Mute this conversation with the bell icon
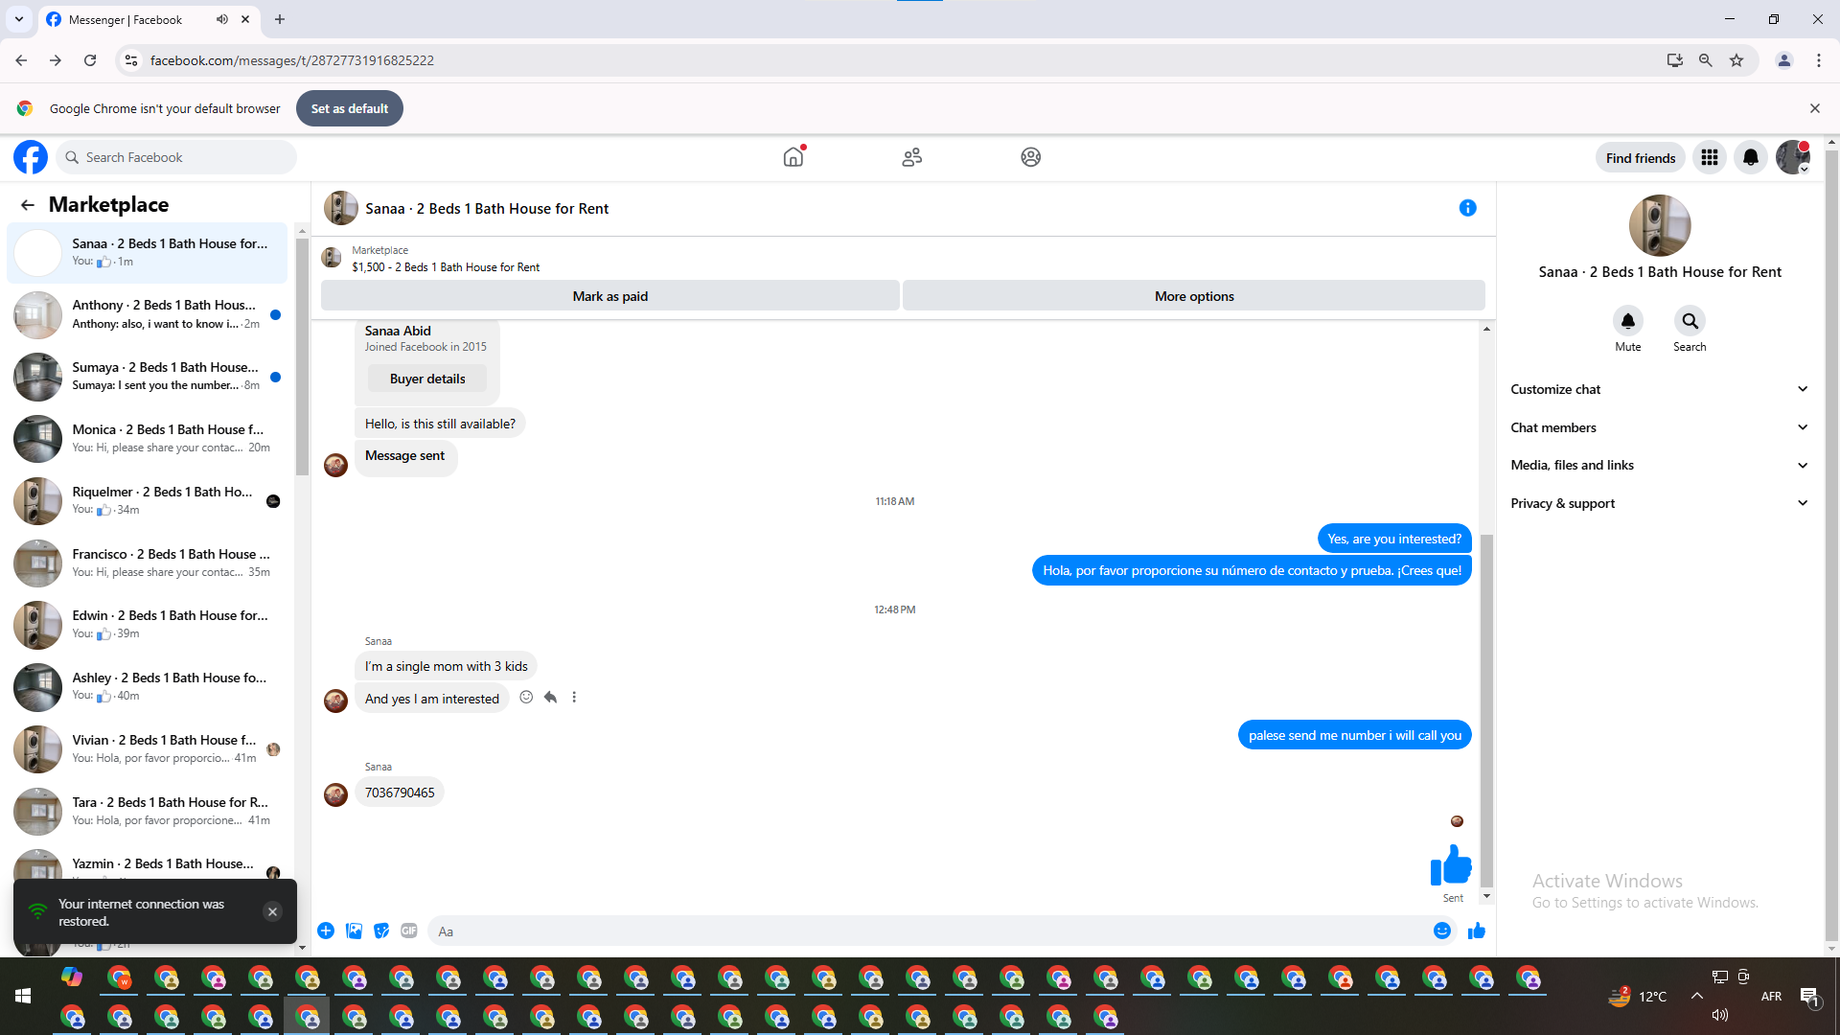Image resolution: width=1840 pixels, height=1035 pixels. (1628, 321)
